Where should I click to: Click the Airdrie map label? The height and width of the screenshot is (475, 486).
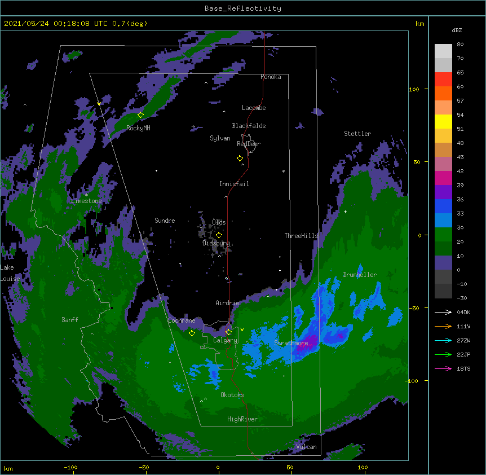(x=228, y=303)
